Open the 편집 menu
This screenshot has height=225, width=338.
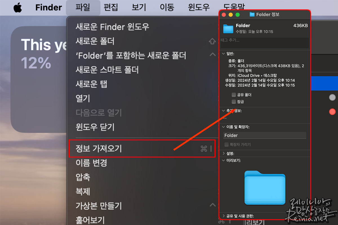pos(111,7)
